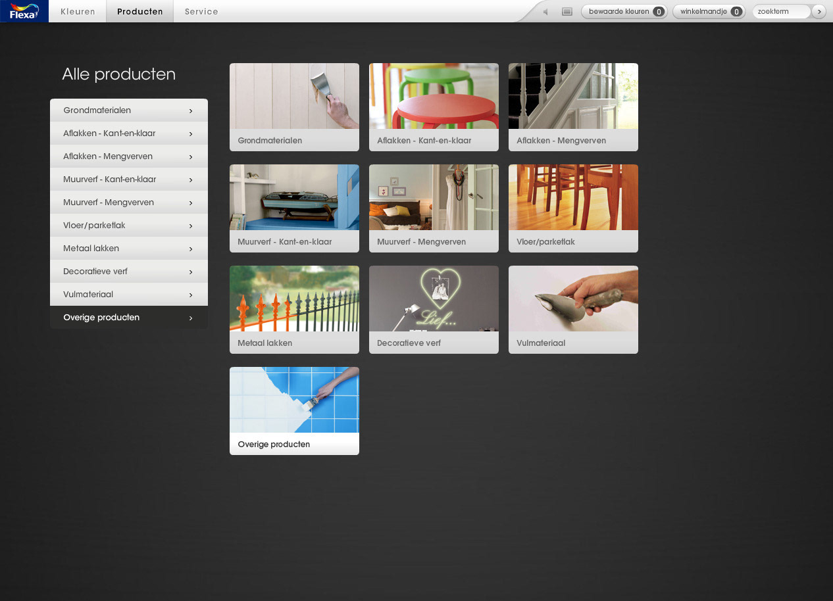Viewport: 833px width, 601px height.
Task: Open the Muurverf - Mengverven bedroom image
Action: point(434,197)
